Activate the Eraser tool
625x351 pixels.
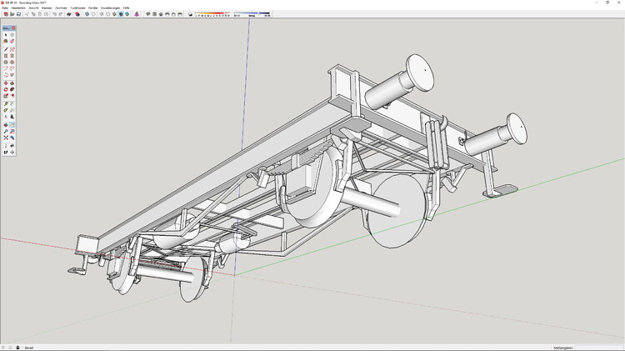click(12, 42)
